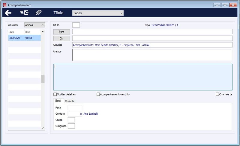Click the Para recipients text field
Image resolution: width=240 pixels, height=146 pixels.
[x=152, y=32]
